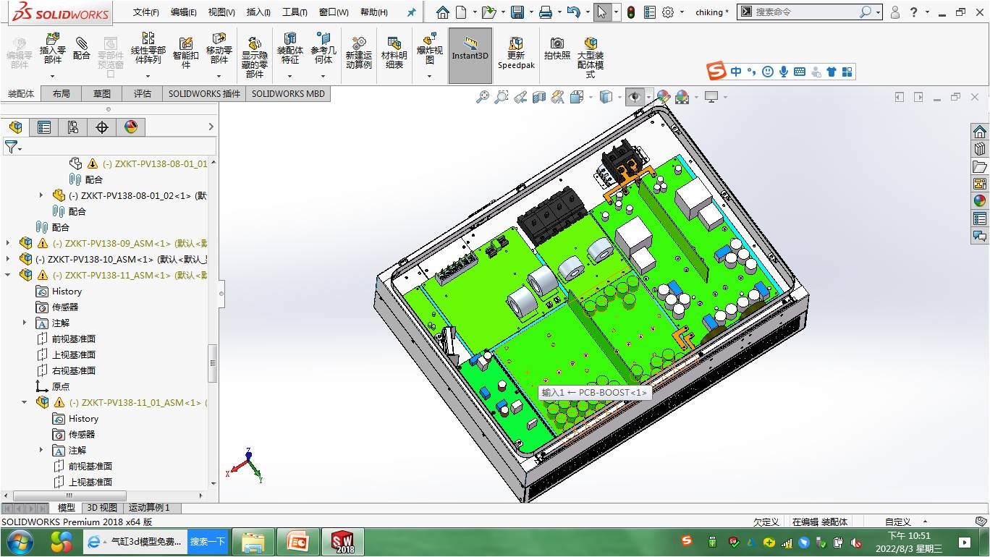Open the DimXpertManager crosshair tab

[102, 127]
